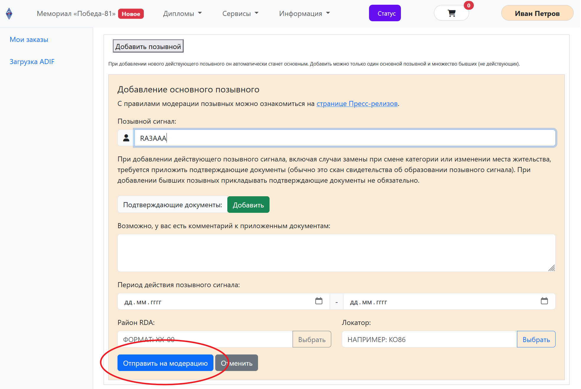Viewport: 581px width, 389px height.
Task: Click the Иван Петров profile button
Action: pyautogui.click(x=537, y=14)
